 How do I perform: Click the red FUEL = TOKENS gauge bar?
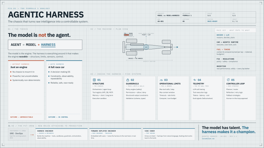click(x=128, y=35)
